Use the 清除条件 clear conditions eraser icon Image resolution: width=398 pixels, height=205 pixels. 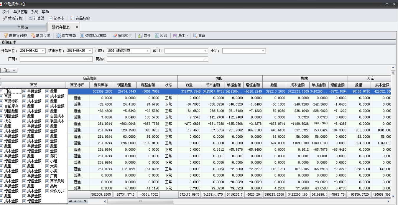tap(115, 36)
